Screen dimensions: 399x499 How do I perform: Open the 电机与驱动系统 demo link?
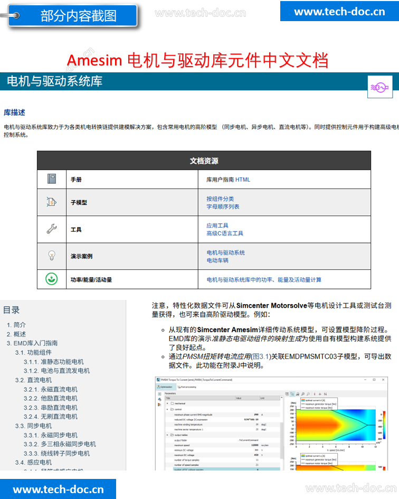click(225, 252)
